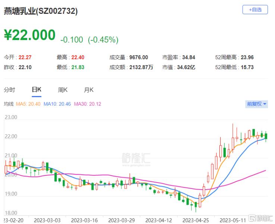The image size is (275, 224).
Task: Expand the 前复权 adjustment dropdown
Action: (x=256, y=104)
